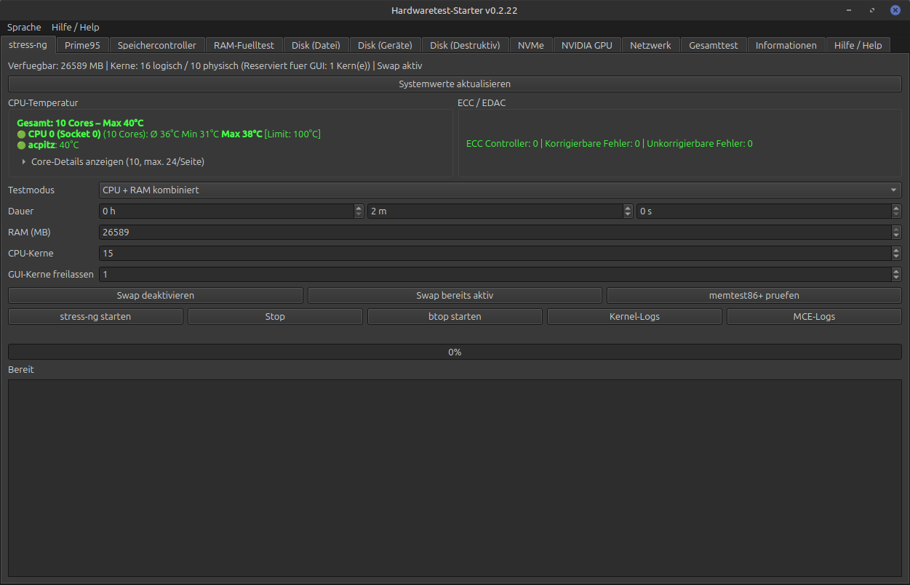Select the Disk (Geräte) tab

point(385,45)
